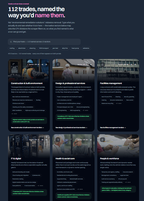The height and width of the screenshot is (201, 144).
Task: Click the 'M&E installation' tag
Action: coord(17,110)
